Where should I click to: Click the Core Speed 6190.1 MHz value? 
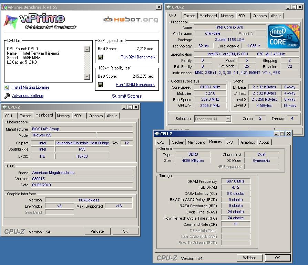pos(210,87)
